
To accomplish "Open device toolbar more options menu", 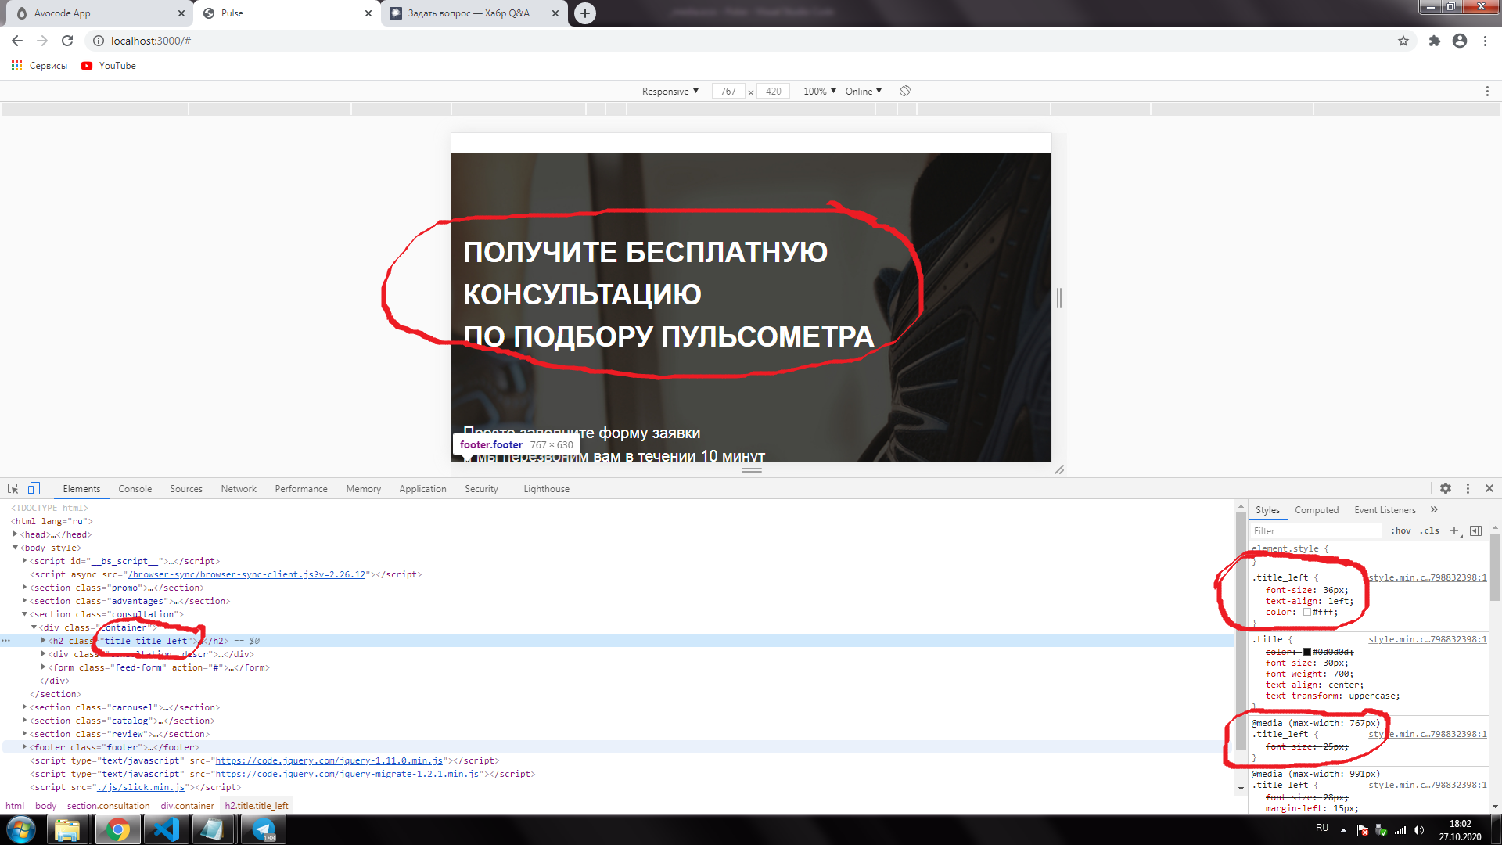I will (1487, 91).
